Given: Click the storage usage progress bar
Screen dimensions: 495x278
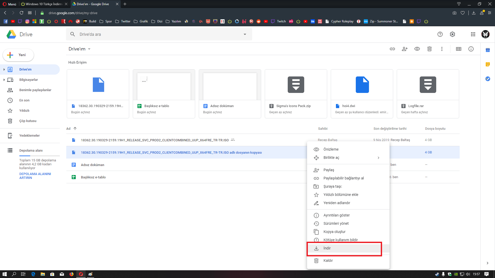Looking at the screenshot, I should pos(39,156).
